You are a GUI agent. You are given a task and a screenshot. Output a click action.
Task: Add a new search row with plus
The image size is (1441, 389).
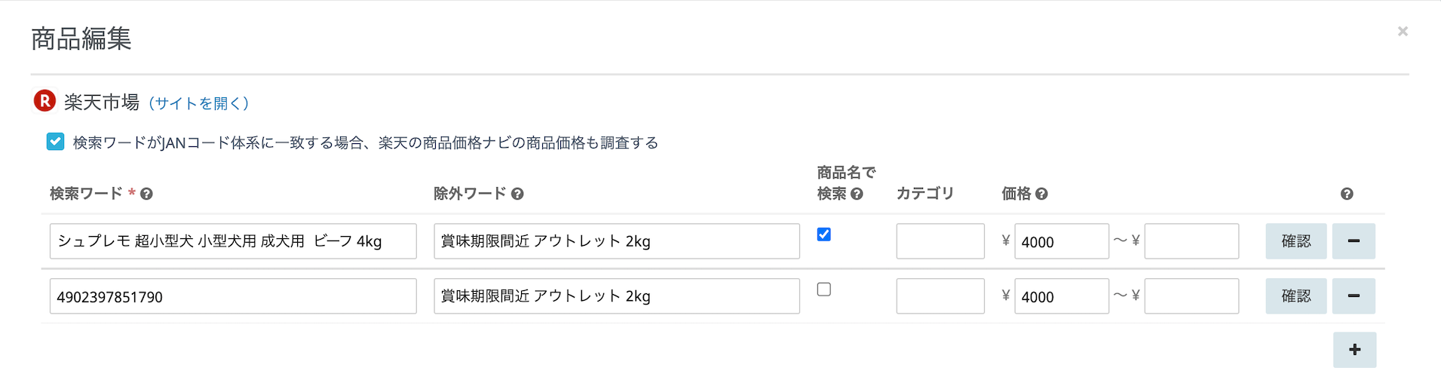[1354, 350]
